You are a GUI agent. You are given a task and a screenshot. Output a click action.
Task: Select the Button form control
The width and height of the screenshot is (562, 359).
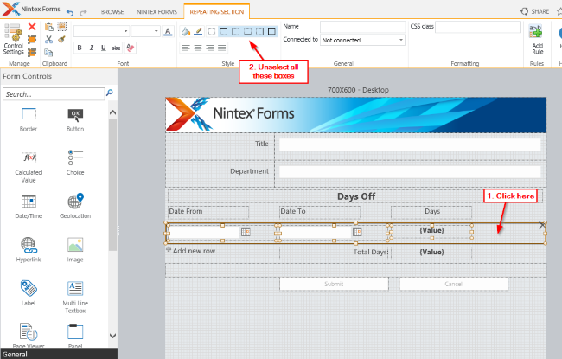[75, 119]
